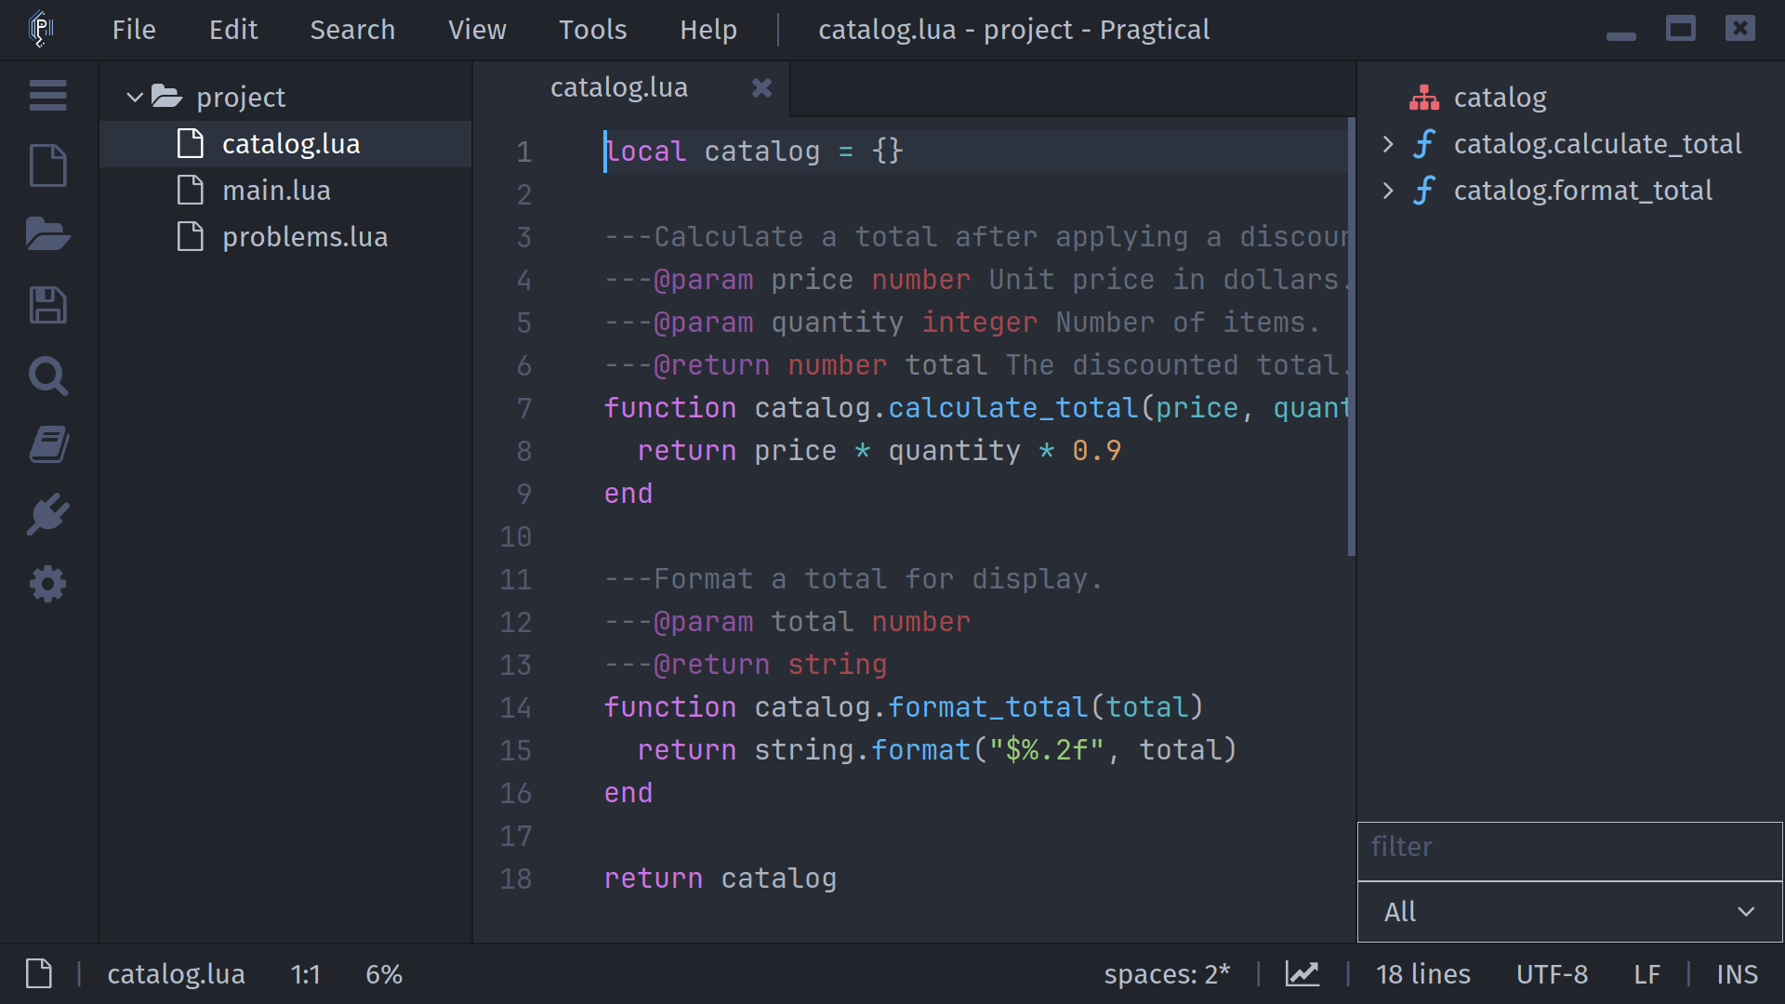This screenshot has height=1004, width=1785.
Task: Create a new file with sidebar icon
Action: 47,165
